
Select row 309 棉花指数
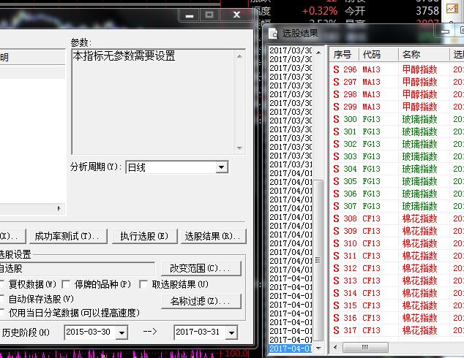[397, 231]
